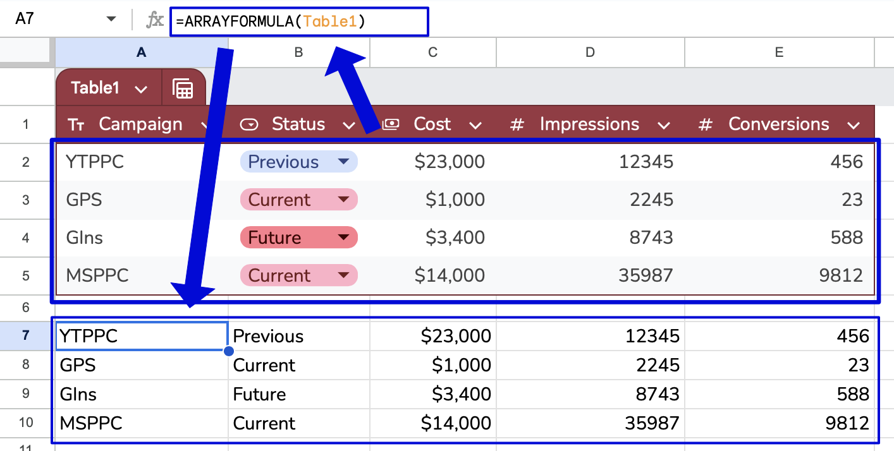This screenshot has width=894, height=451.
Task: Click the cell containing $14,000
Action: point(432,275)
